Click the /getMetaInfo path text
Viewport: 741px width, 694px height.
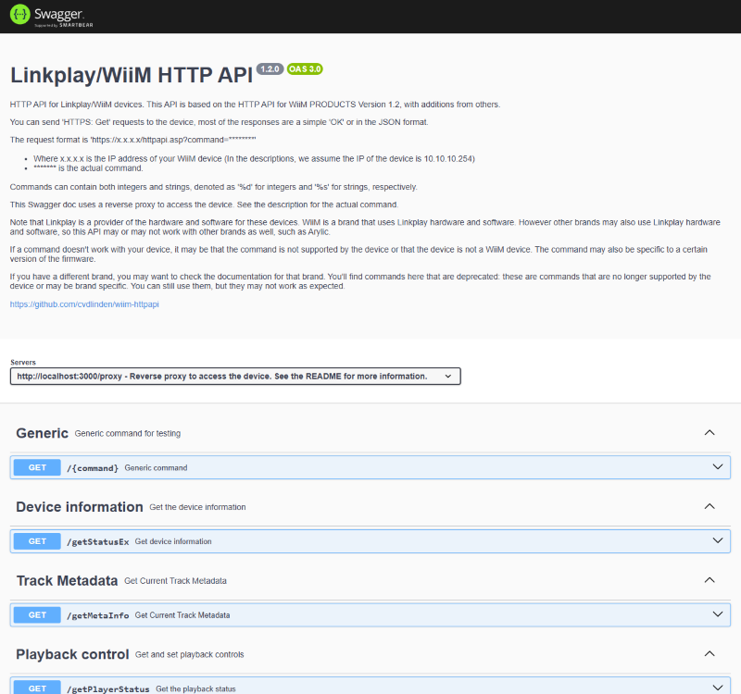pos(98,615)
